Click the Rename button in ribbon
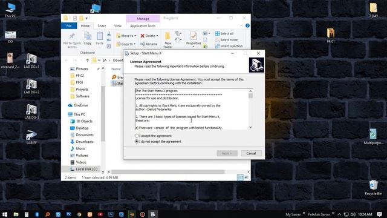 [149, 44]
